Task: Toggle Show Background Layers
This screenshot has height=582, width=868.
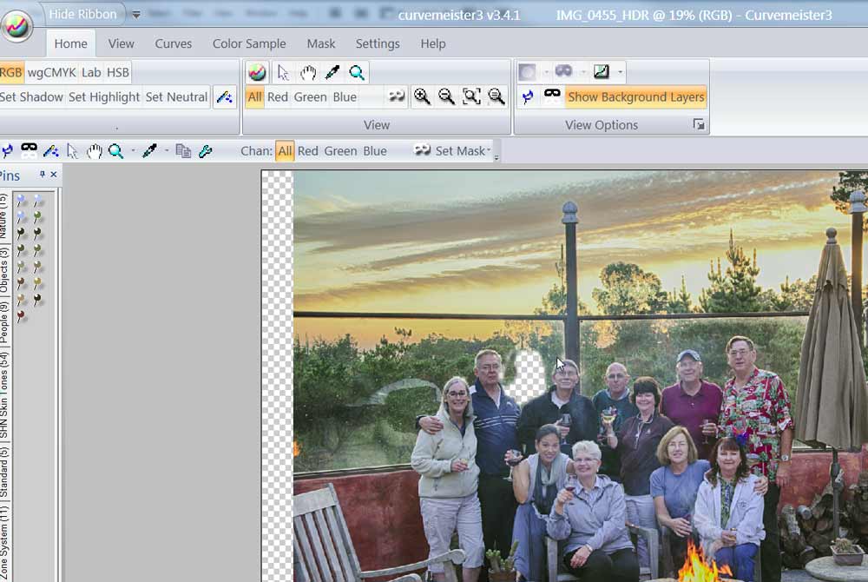Action: [x=635, y=96]
